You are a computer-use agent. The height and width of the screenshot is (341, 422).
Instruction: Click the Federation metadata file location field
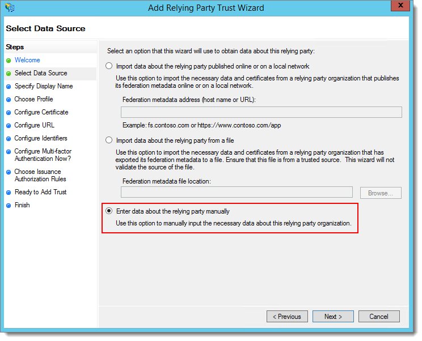coord(237,192)
